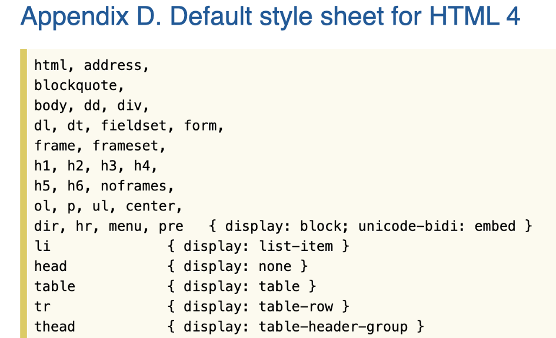Click the '{ display: table }' declaration
The height and width of the screenshot is (338, 556).
[242, 286]
